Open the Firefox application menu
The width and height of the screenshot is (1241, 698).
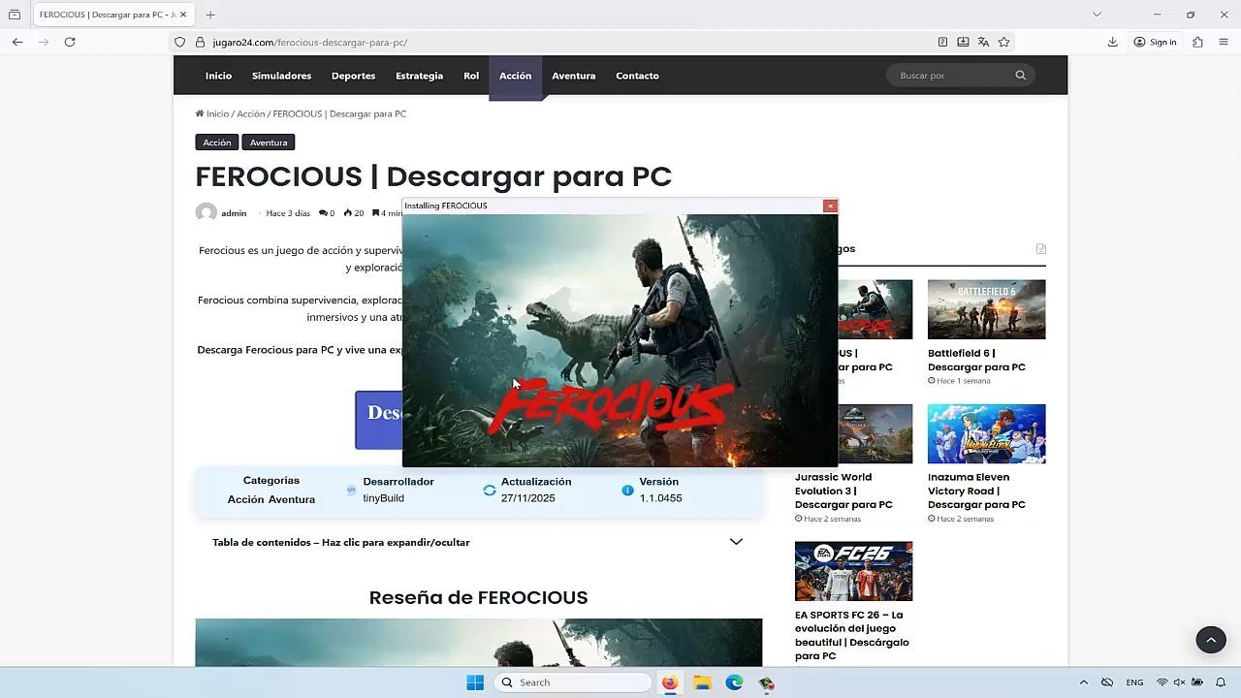(1224, 42)
